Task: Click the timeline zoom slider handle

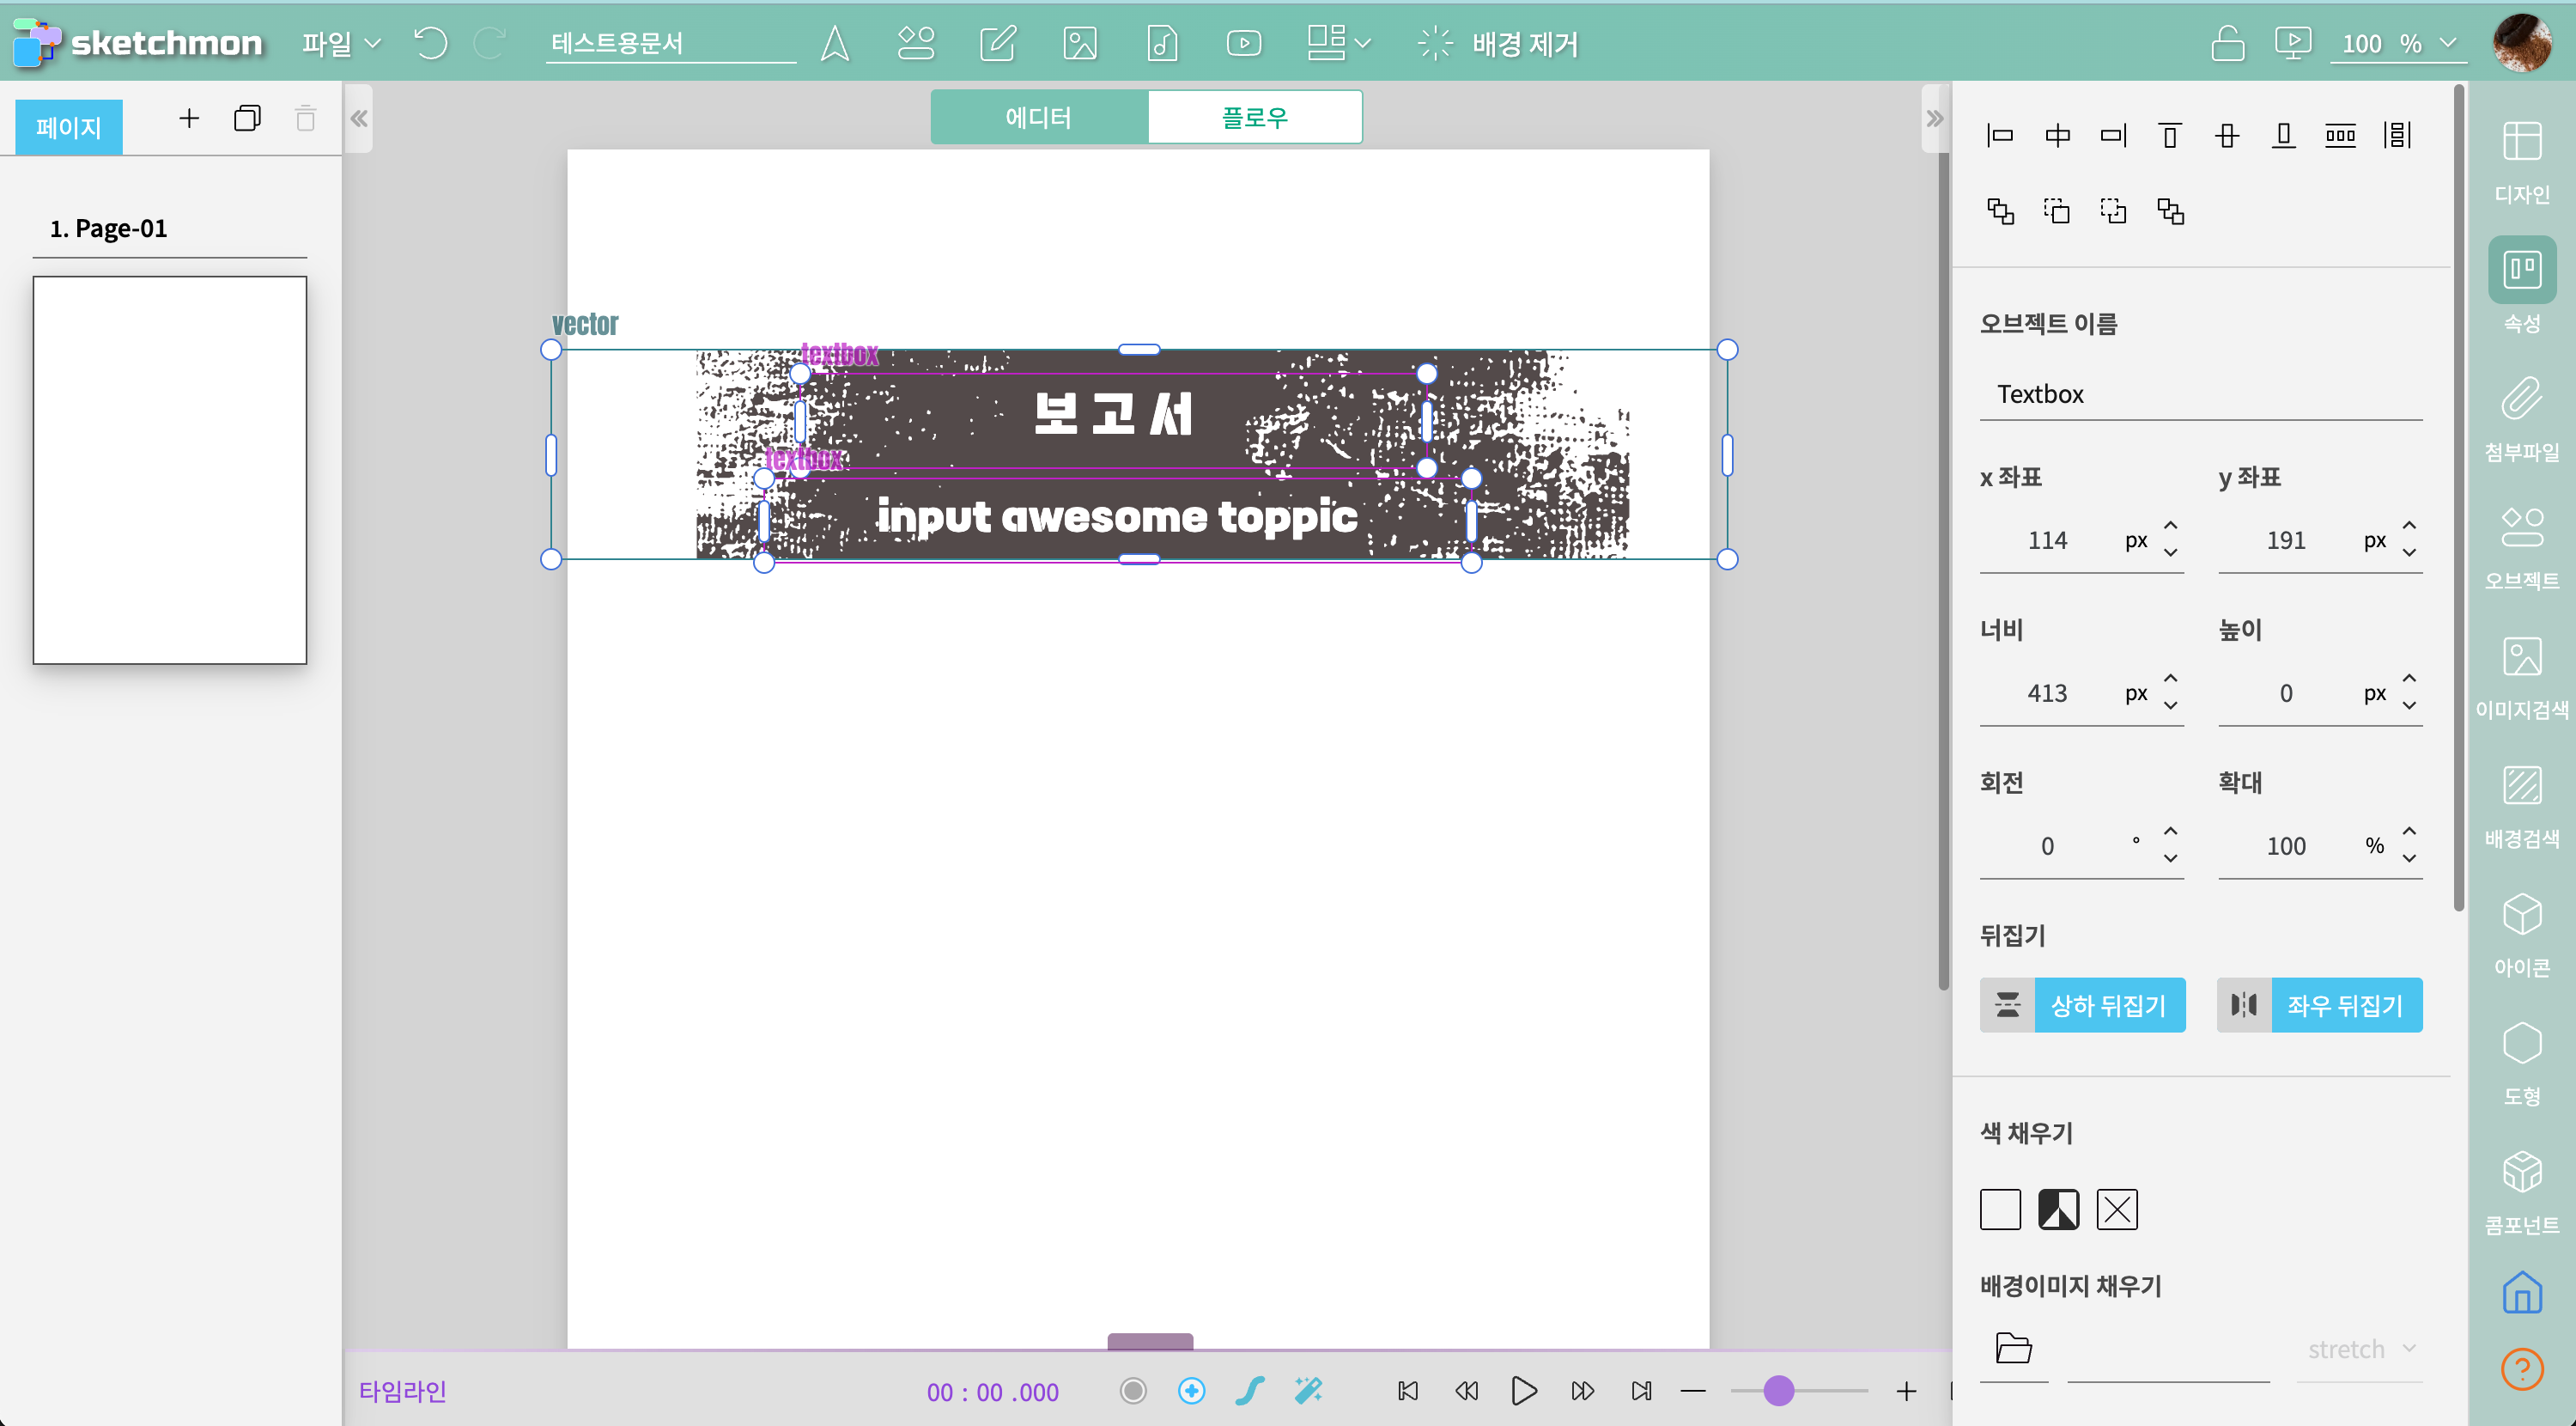Action: click(x=1778, y=1390)
